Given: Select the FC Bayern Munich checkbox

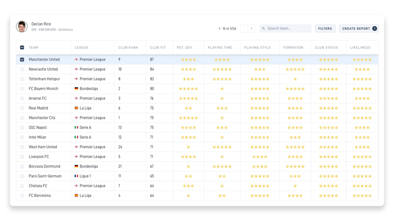Looking at the screenshot, I should (22, 89).
